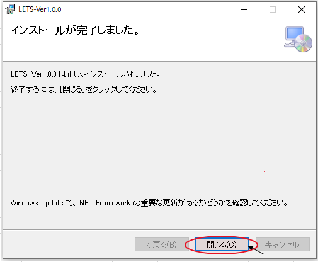
Task: Click the separator line above the buttons
Action: 159,229
